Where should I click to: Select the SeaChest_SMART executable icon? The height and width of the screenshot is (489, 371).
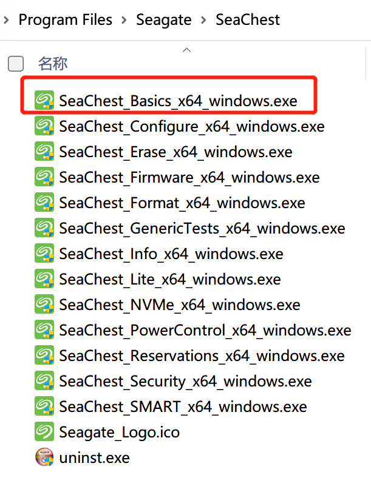pyautogui.click(x=45, y=406)
